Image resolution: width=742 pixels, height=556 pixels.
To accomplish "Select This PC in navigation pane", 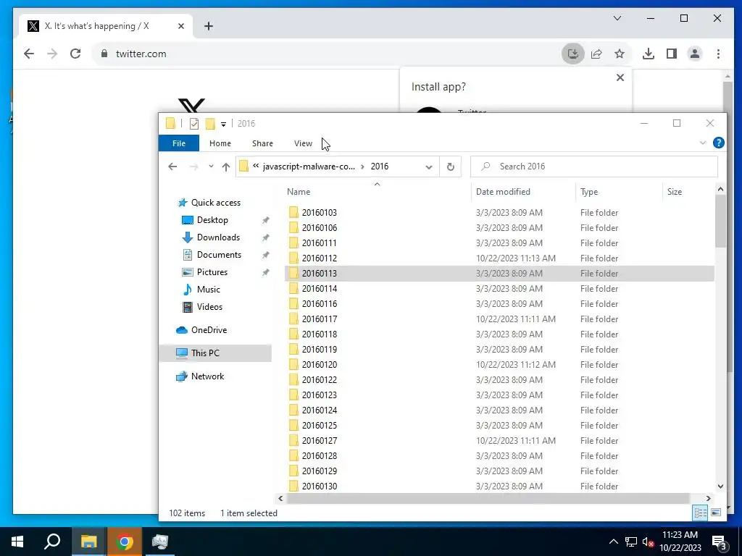I will 205,353.
